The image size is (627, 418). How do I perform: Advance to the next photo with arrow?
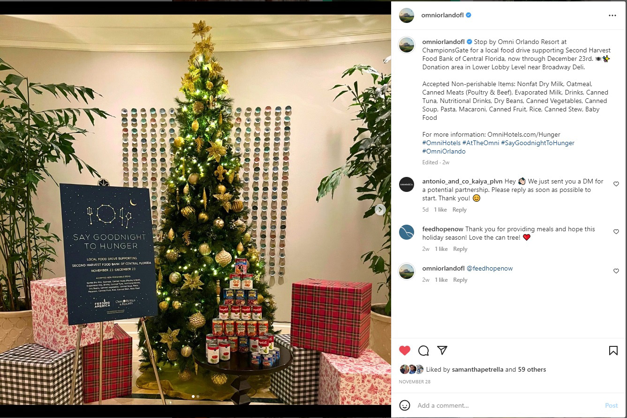(x=380, y=210)
